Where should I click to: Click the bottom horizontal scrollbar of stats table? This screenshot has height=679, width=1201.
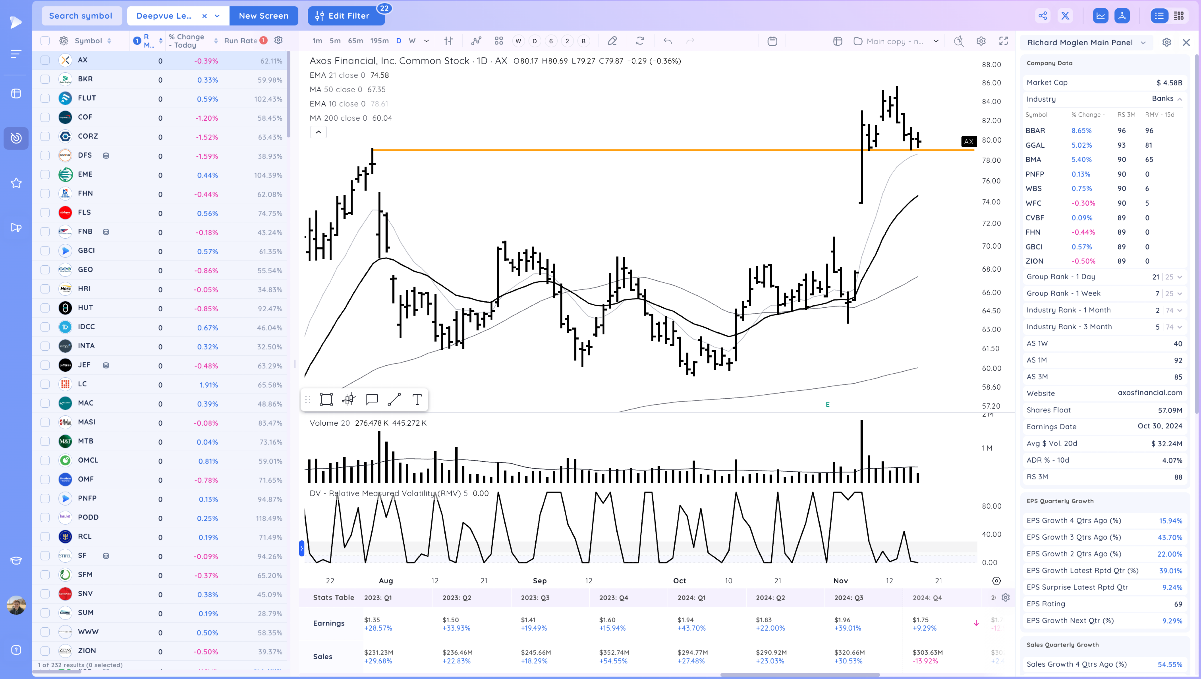(800, 675)
